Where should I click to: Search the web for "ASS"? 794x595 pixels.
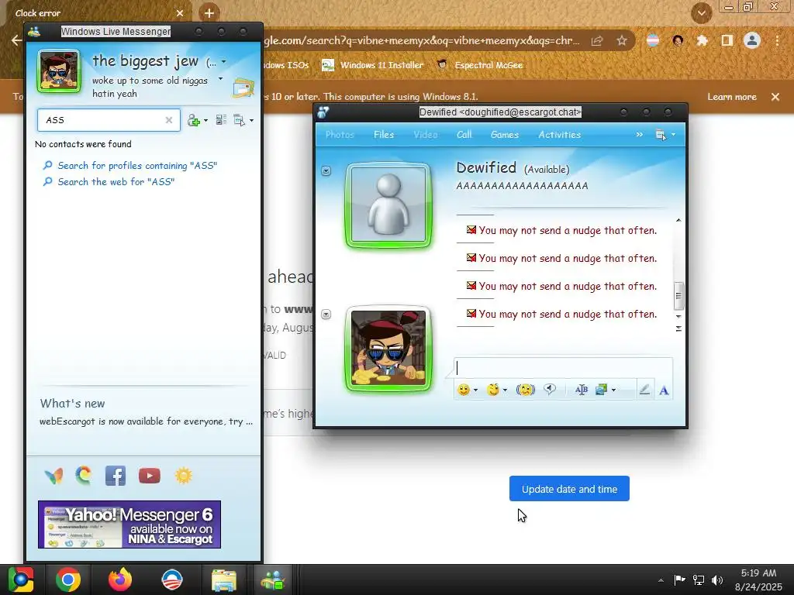point(116,181)
